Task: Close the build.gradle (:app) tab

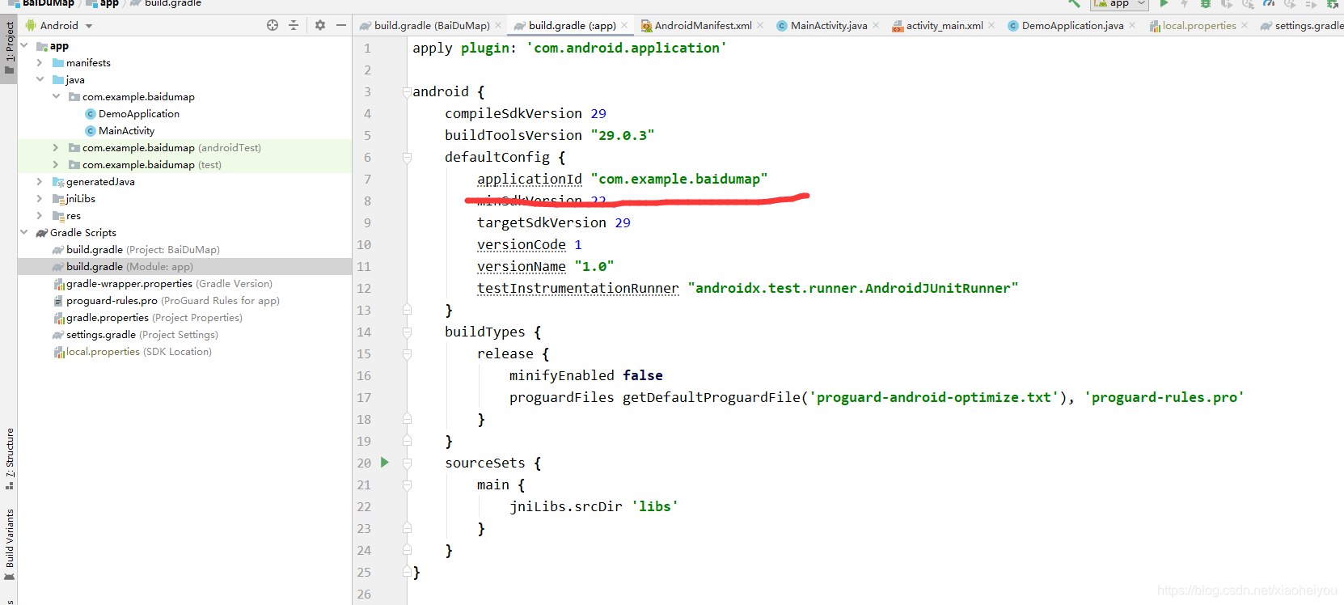Action: [624, 26]
